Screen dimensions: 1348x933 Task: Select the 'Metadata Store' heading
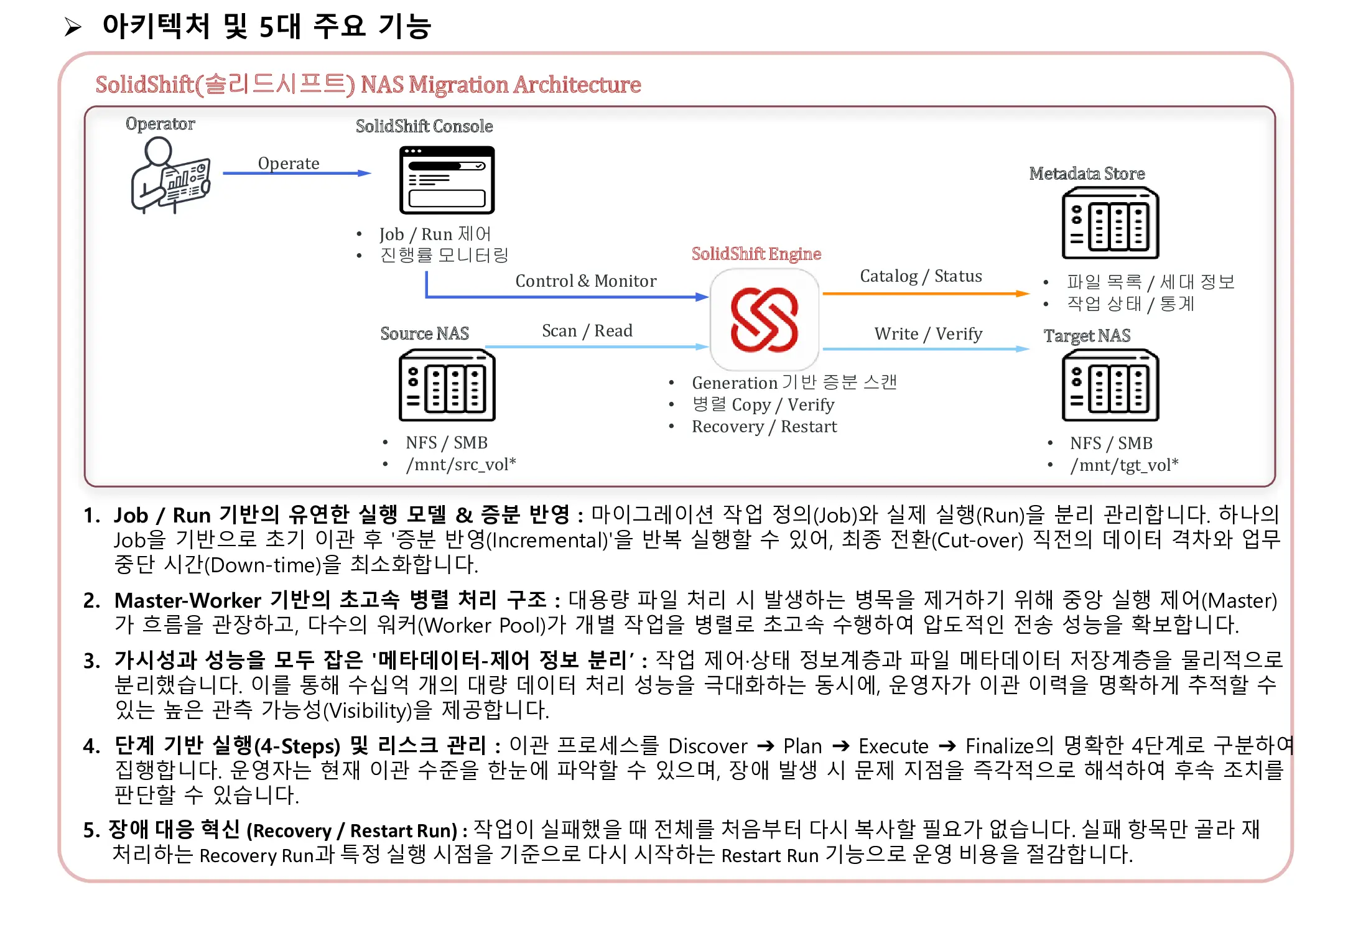(1087, 174)
